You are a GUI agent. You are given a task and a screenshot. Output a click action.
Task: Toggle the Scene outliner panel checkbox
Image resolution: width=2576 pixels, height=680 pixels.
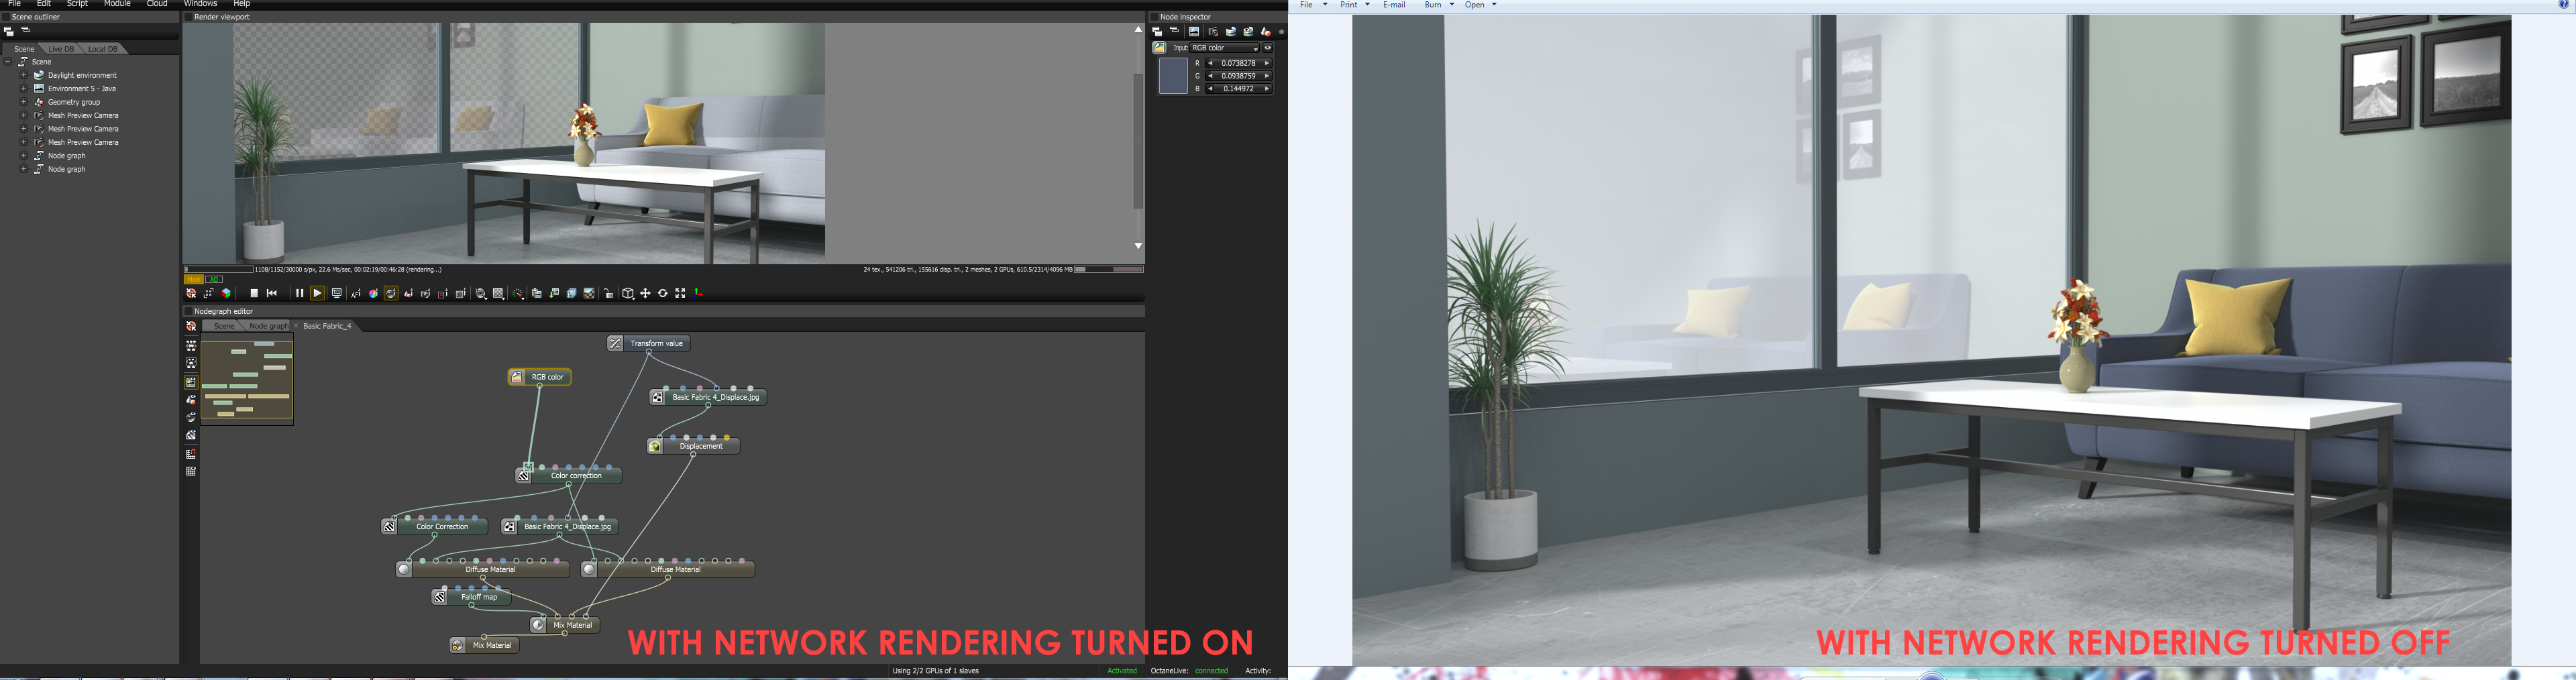[x=6, y=17]
